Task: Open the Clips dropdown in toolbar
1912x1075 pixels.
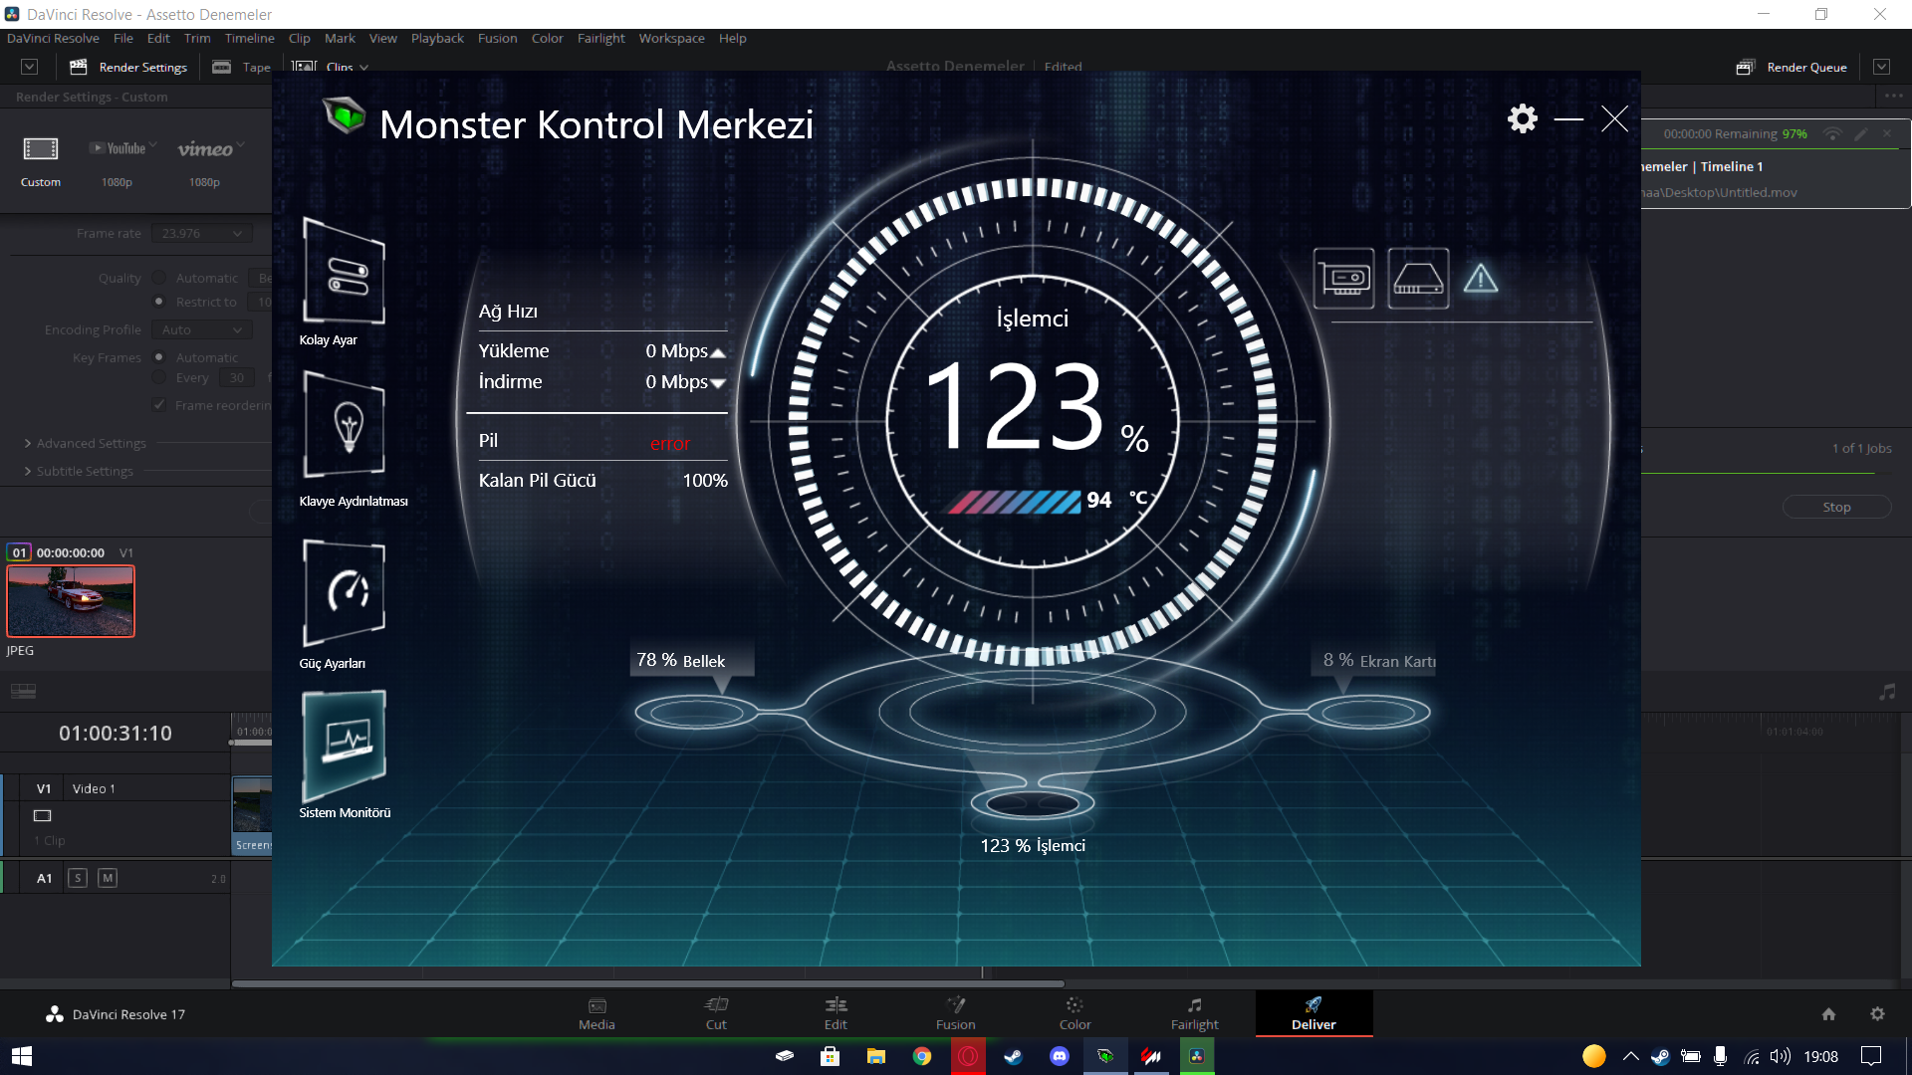Action: [333, 67]
